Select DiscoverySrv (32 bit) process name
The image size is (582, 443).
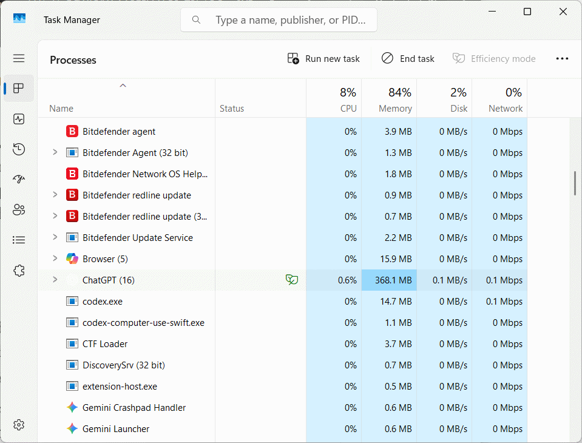point(124,365)
